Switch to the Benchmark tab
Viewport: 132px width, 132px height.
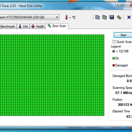8,26
